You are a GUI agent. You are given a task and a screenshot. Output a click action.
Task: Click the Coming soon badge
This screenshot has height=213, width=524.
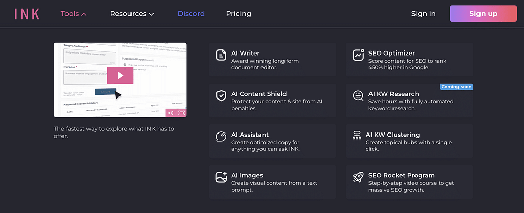456,87
